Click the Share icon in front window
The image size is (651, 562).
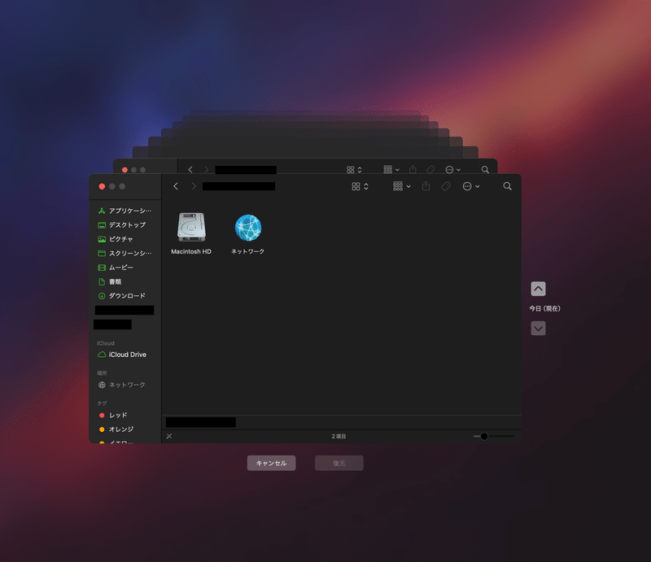click(x=426, y=186)
